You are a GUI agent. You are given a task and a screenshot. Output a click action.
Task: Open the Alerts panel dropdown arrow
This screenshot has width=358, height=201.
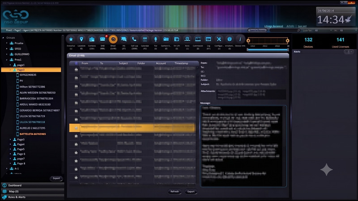pyautogui.click(x=352, y=52)
